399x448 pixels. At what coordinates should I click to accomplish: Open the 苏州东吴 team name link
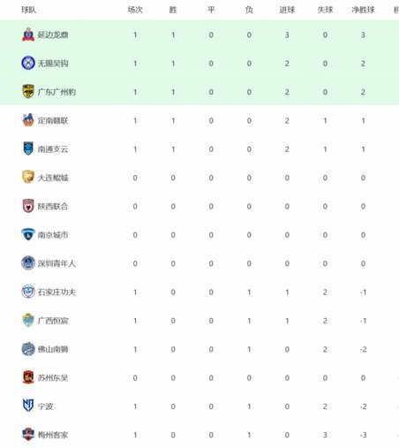(53, 377)
